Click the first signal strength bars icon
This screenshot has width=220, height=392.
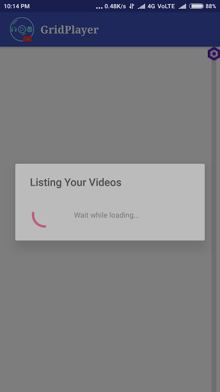click(141, 6)
